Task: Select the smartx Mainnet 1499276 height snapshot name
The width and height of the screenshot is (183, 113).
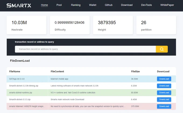Action: pos(27,106)
